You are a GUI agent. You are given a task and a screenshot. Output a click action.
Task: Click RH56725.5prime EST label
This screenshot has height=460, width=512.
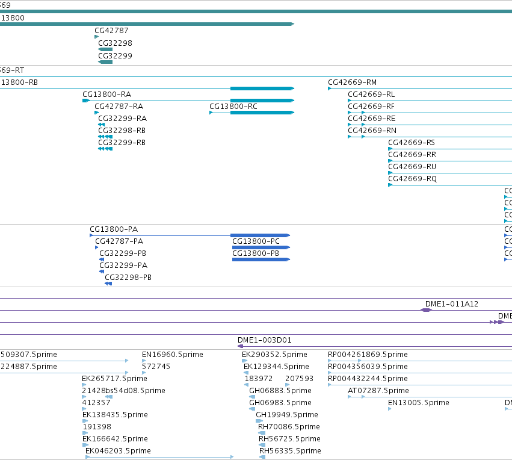(289, 439)
